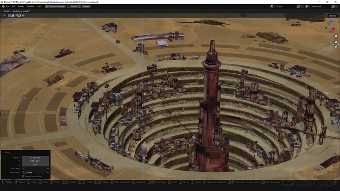The width and height of the screenshot is (340, 191).
Task: Click the Blender logo icon in menu bar
Action: click(x=3, y=6)
